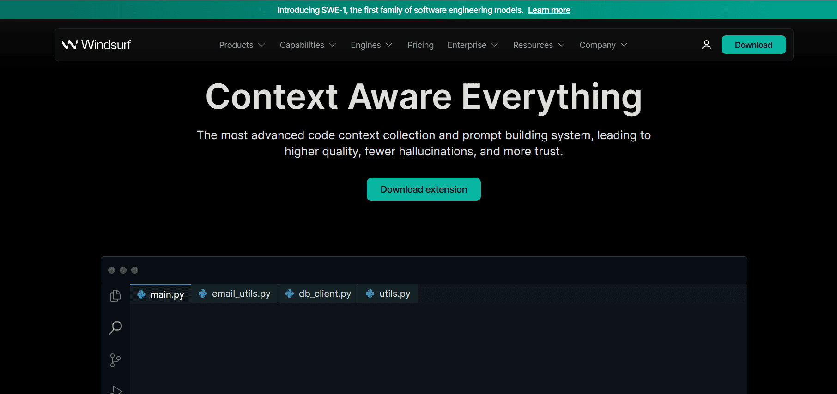Expand the Products dropdown menu
837x394 pixels.
click(242, 45)
